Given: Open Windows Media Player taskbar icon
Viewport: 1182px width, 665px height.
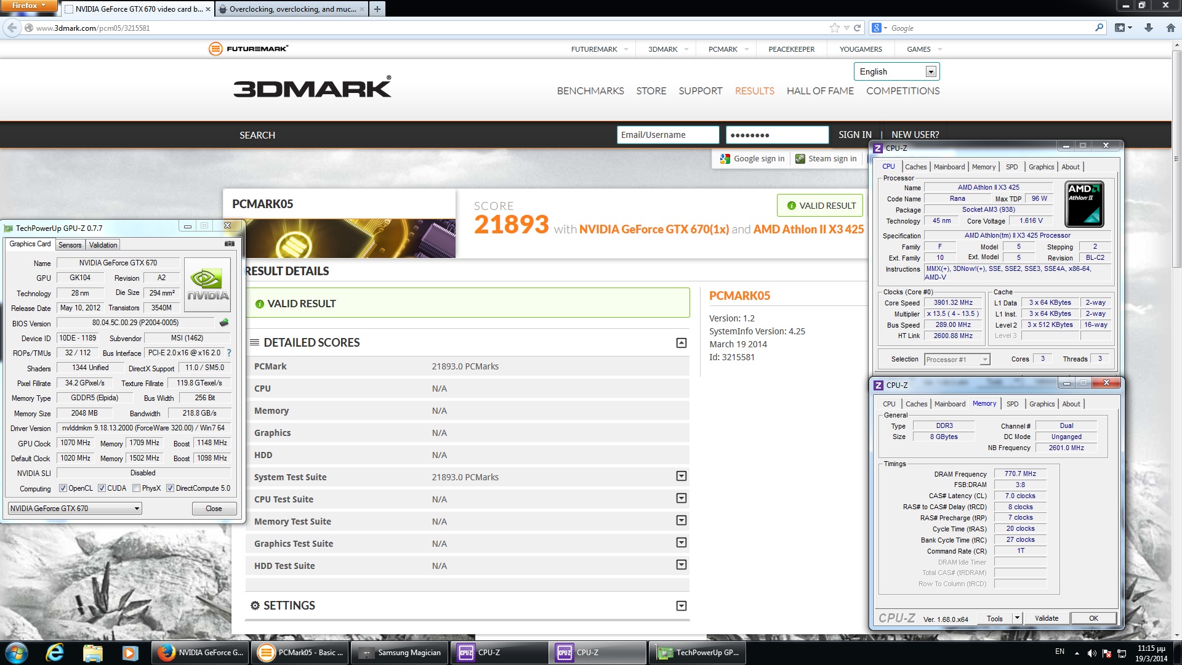Looking at the screenshot, I should point(129,653).
